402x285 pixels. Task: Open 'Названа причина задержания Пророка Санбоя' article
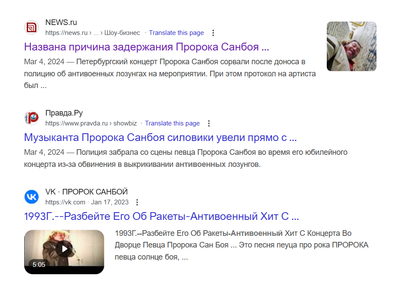[x=147, y=47]
